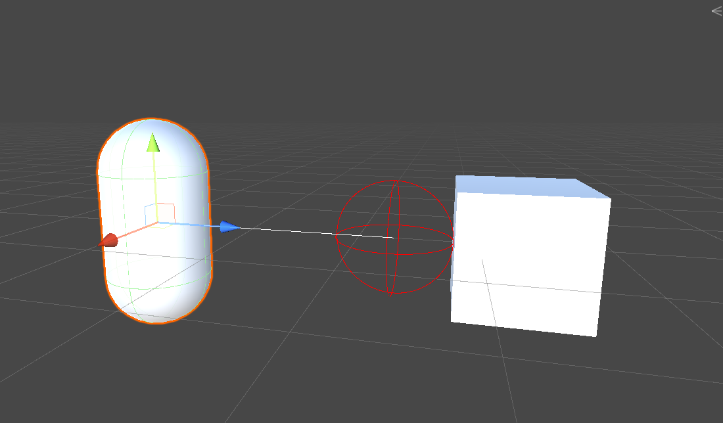Select the red wireframe sphere gizmo
Screen dimensions: 723x423
(x=395, y=237)
